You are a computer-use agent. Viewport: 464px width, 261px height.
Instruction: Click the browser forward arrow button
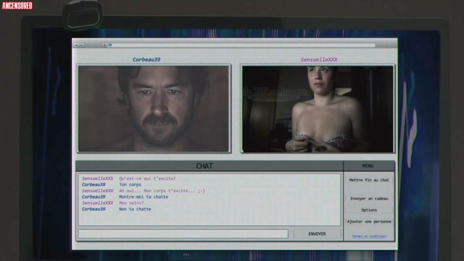coord(81,45)
